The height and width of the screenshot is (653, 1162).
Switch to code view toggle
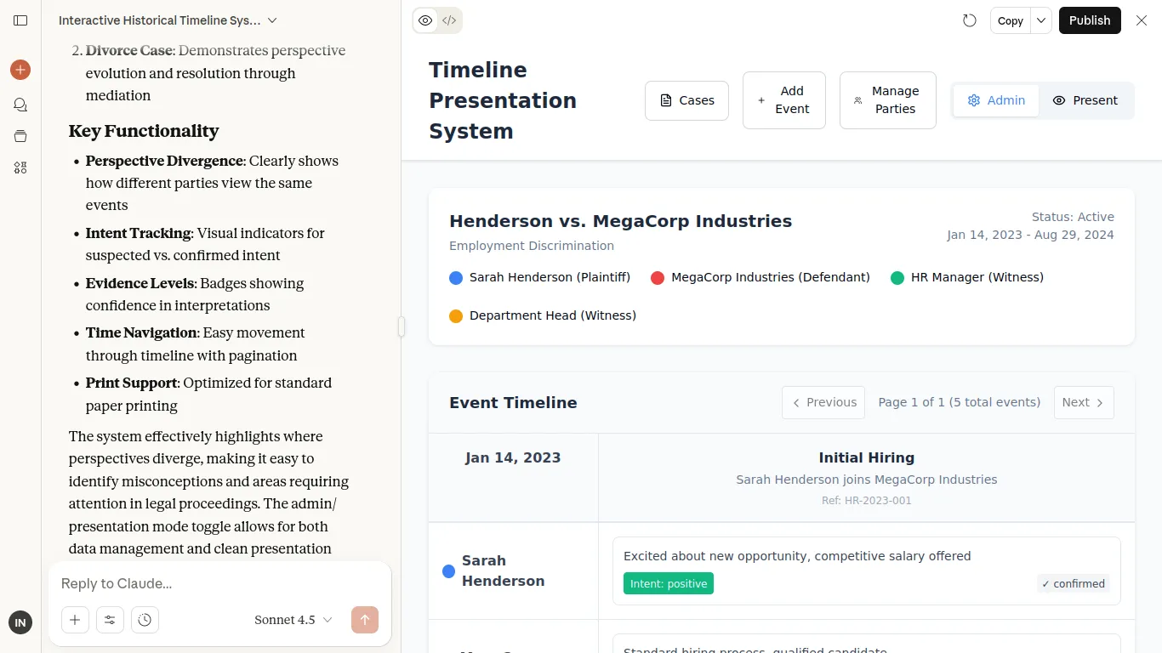[x=449, y=20]
